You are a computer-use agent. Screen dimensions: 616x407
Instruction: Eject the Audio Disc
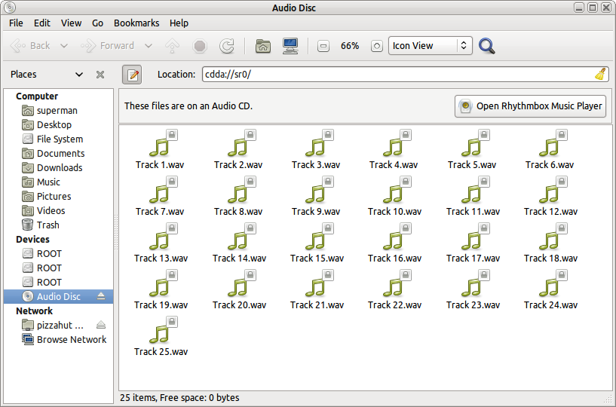[x=101, y=297]
